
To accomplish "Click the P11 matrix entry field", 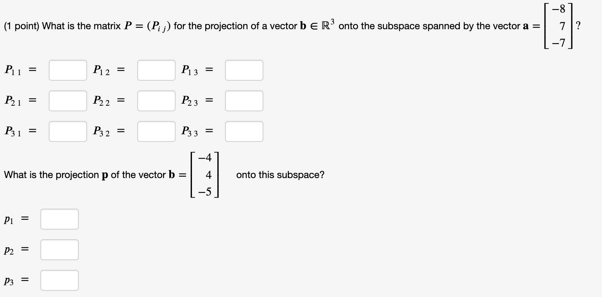I will point(68,70).
